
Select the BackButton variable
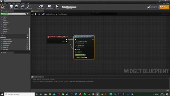(x=6, y=45)
